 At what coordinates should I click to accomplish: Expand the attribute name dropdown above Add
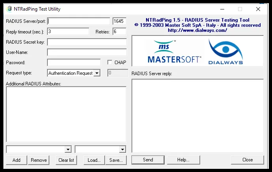[x=68, y=149]
